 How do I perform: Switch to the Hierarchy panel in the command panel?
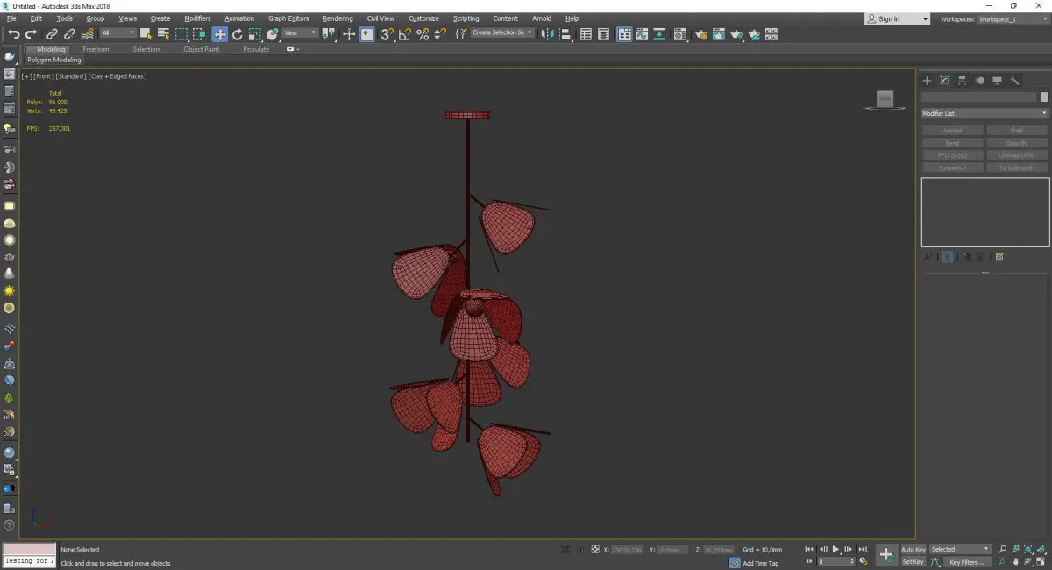(x=962, y=81)
